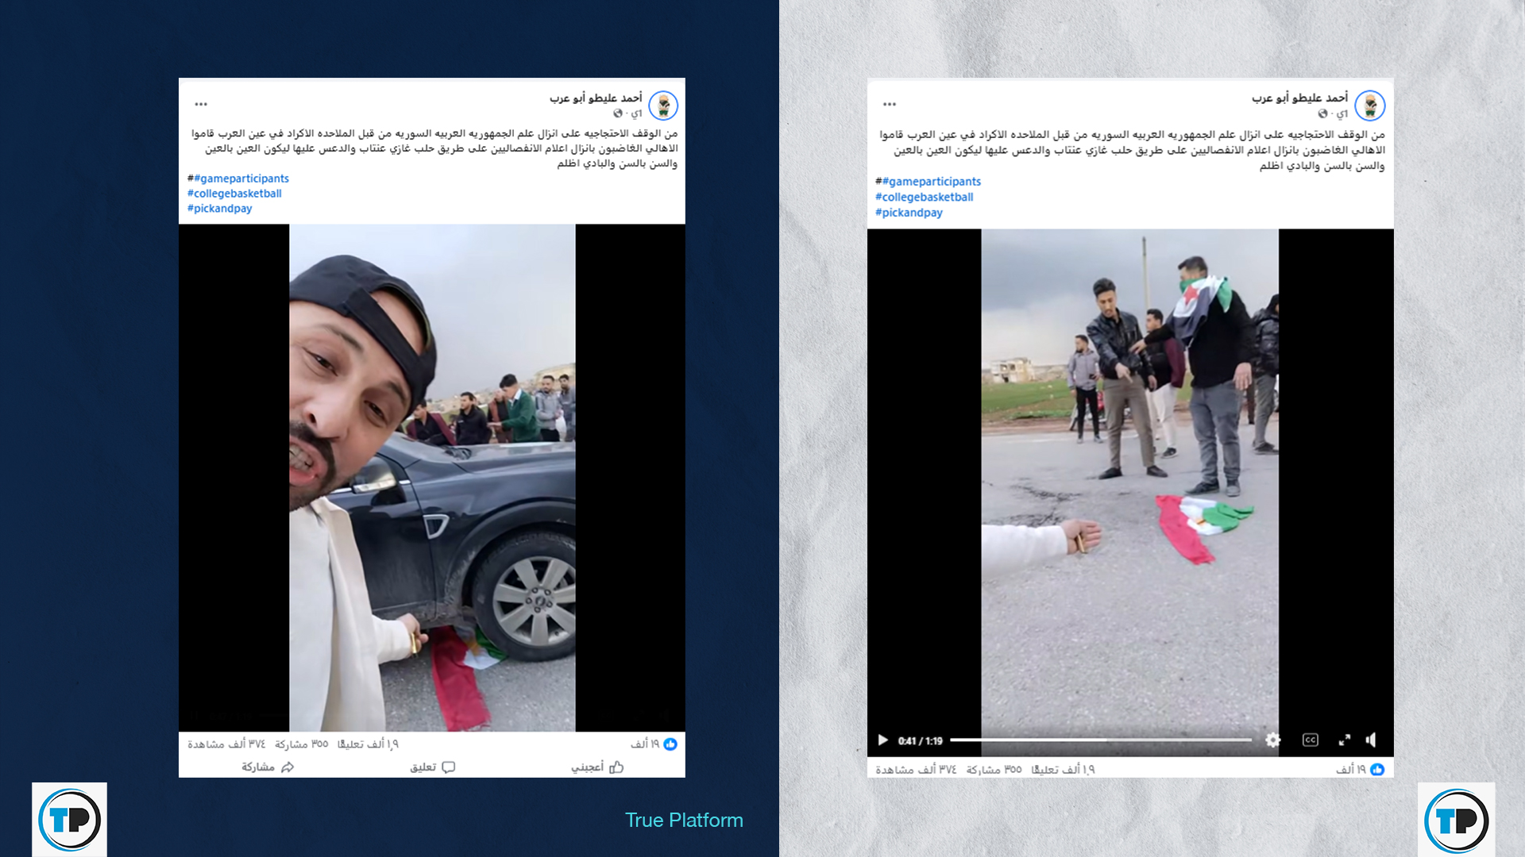The height and width of the screenshot is (857, 1525).
Task: Mute the video volume speaker
Action: click(x=1372, y=740)
